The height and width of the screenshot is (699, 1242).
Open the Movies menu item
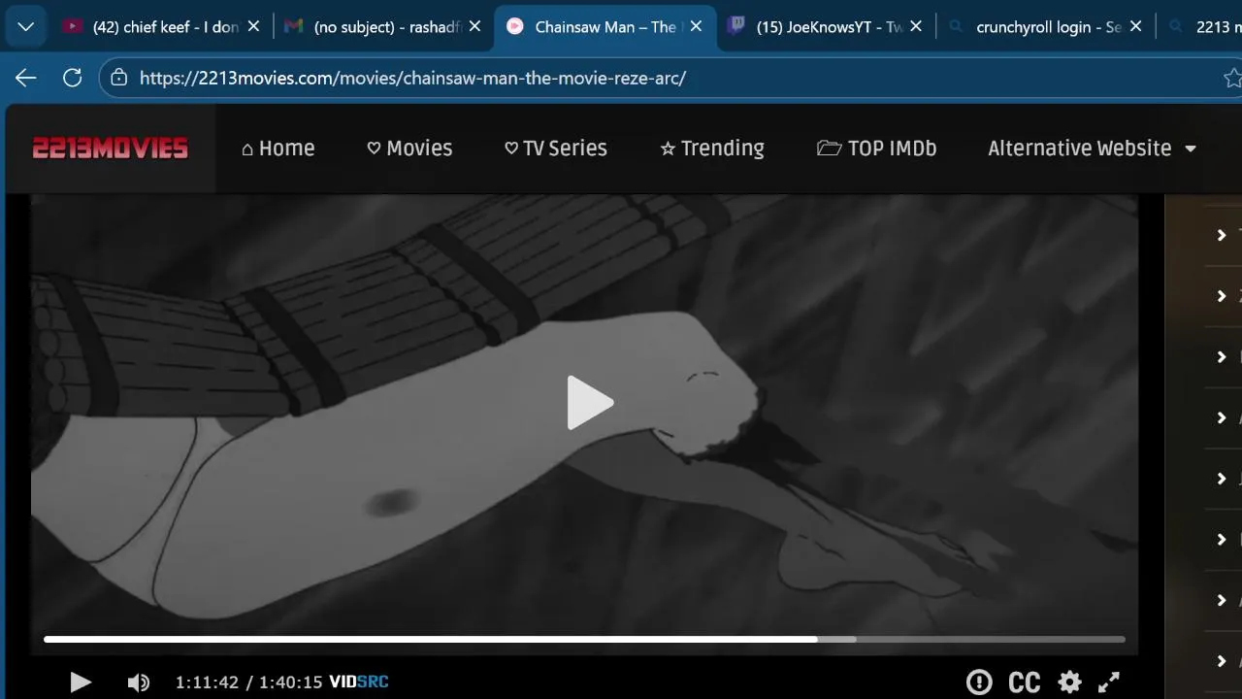pyautogui.click(x=409, y=149)
